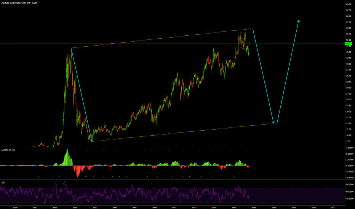
Task: Click the "-5.00000" MACD axis label
Action: click(x=350, y=177)
